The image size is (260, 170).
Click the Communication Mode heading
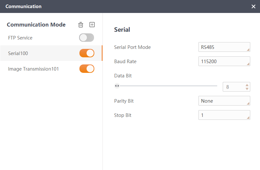36,25
